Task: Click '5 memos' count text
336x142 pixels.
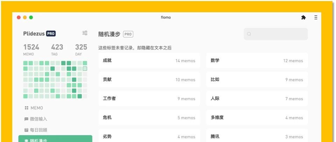Action: pyautogui.click(x=187, y=118)
